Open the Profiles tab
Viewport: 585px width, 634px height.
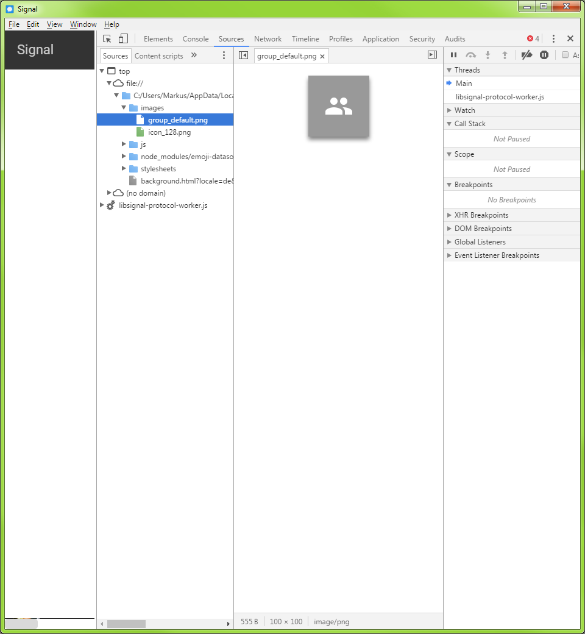(341, 39)
